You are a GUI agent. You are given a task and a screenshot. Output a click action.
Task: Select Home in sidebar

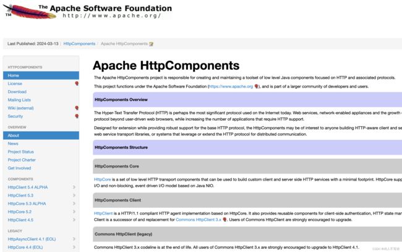[x=41, y=76]
